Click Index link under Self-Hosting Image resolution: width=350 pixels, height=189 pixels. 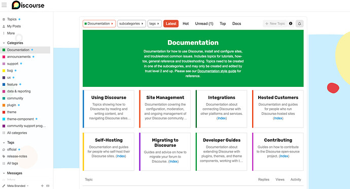point(121,156)
